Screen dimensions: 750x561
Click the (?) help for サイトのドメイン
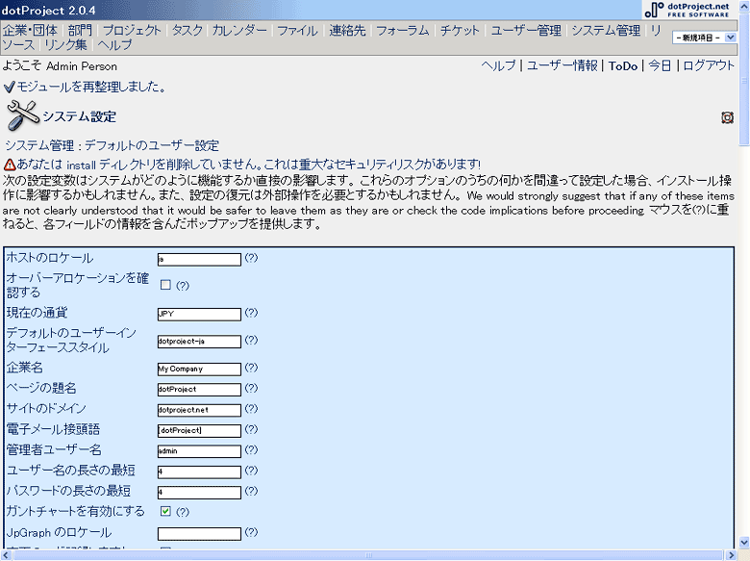click(x=251, y=409)
